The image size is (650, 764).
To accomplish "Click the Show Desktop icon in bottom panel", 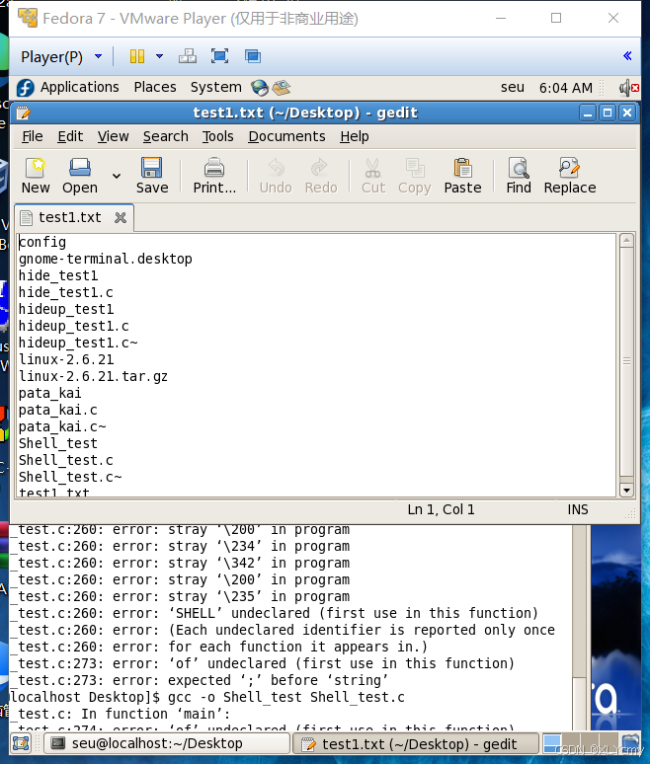I will (21, 743).
